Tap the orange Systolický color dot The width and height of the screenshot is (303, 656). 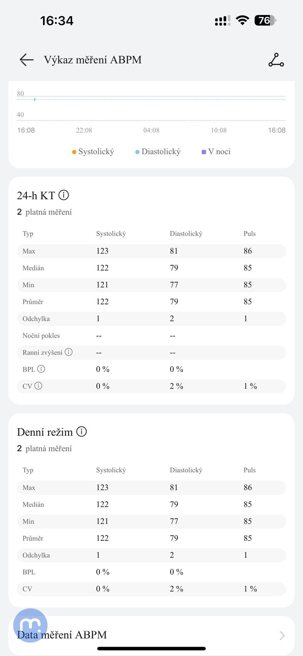point(74,152)
